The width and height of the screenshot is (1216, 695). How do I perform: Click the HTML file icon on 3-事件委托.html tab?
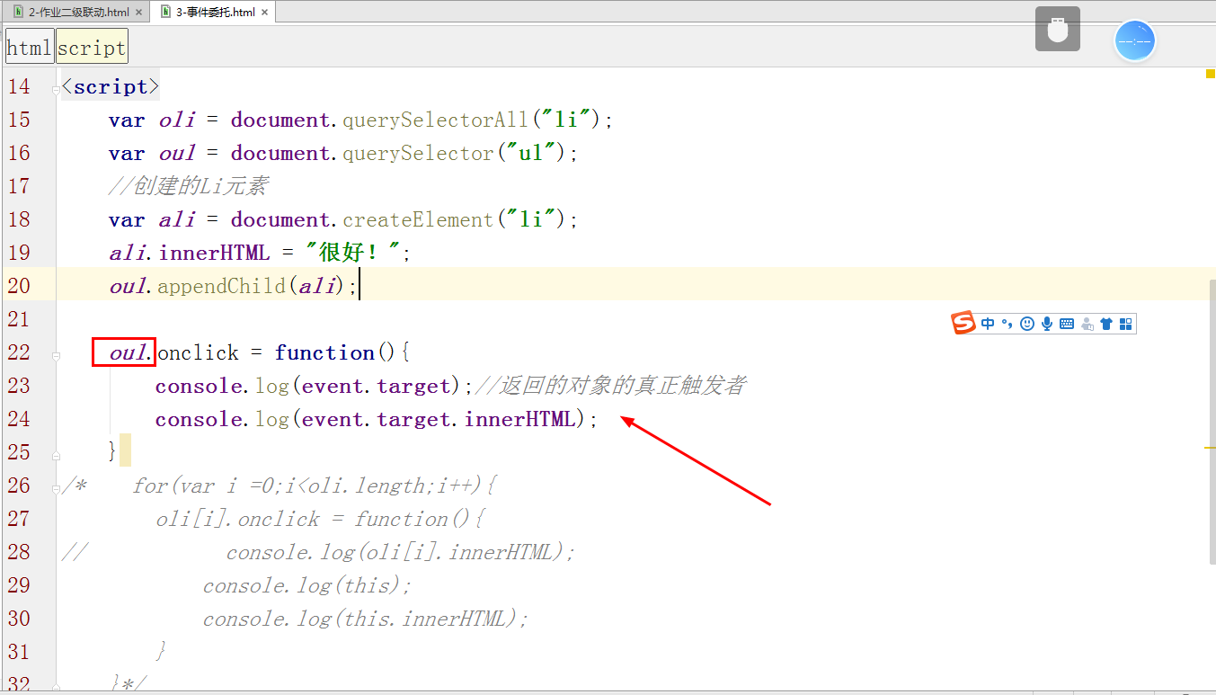pyautogui.click(x=165, y=13)
